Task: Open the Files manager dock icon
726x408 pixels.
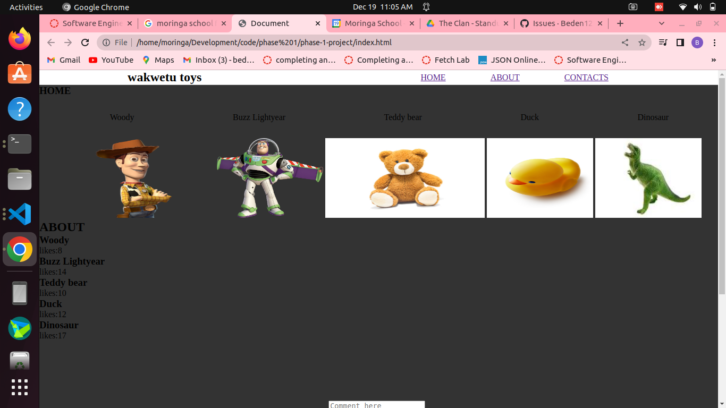Action: pos(20,179)
